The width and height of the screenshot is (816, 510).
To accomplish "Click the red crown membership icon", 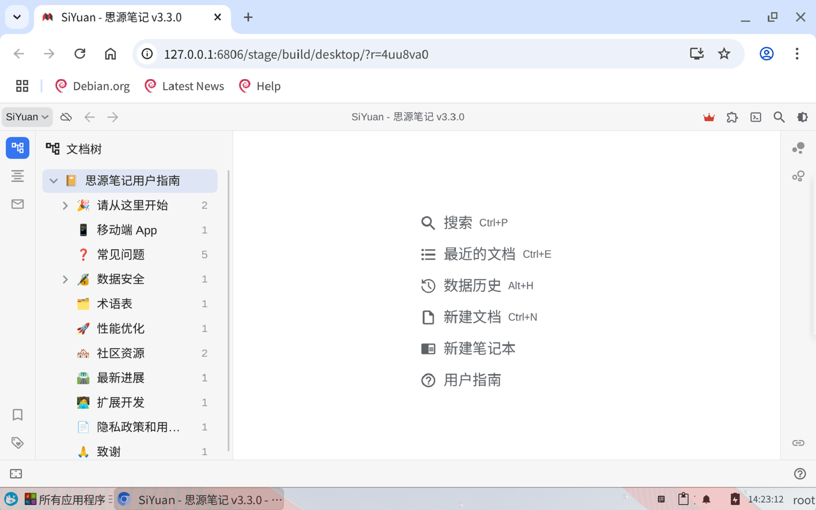I will (x=709, y=117).
